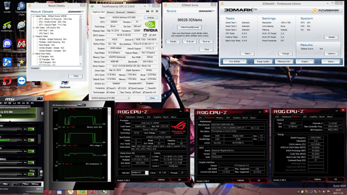347x195 pixels.
Task: Open the AnyMP4 Video Converter shortcut
Action: 7,64
